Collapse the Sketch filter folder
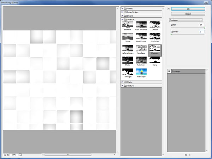Image resolution: width=212 pixels, height=159 pixels. click(x=123, y=19)
